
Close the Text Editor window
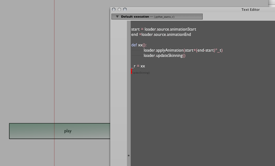pyautogui.click(x=114, y=10)
